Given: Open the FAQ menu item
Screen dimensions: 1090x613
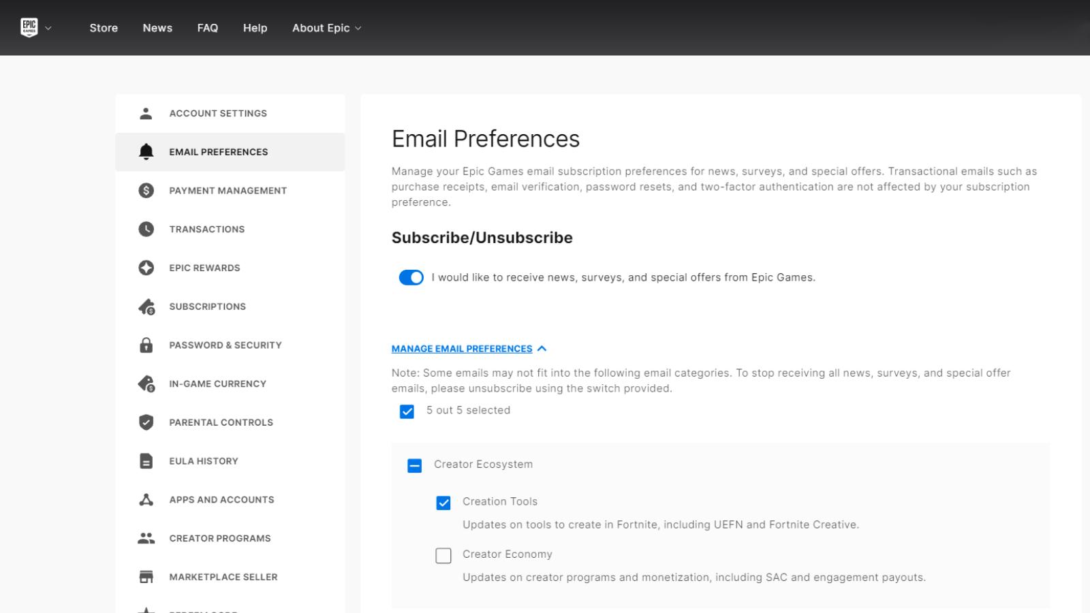Looking at the screenshot, I should pos(208,28).
